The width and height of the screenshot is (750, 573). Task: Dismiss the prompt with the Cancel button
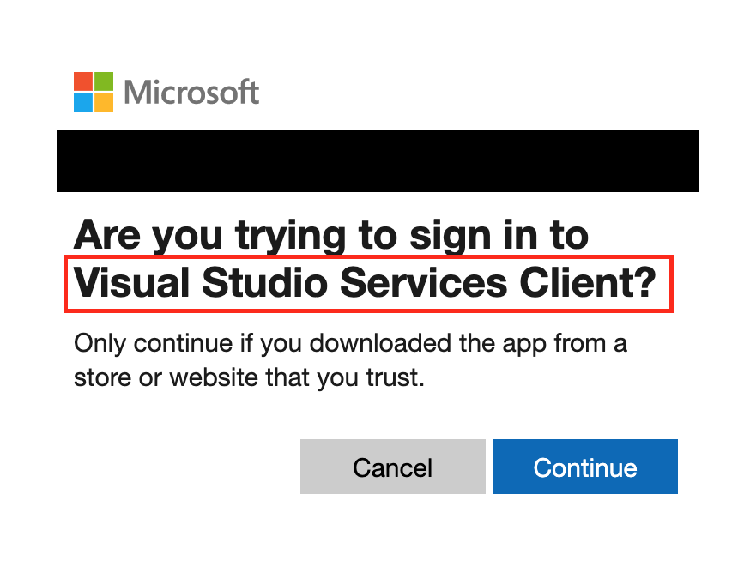(393, 467)
